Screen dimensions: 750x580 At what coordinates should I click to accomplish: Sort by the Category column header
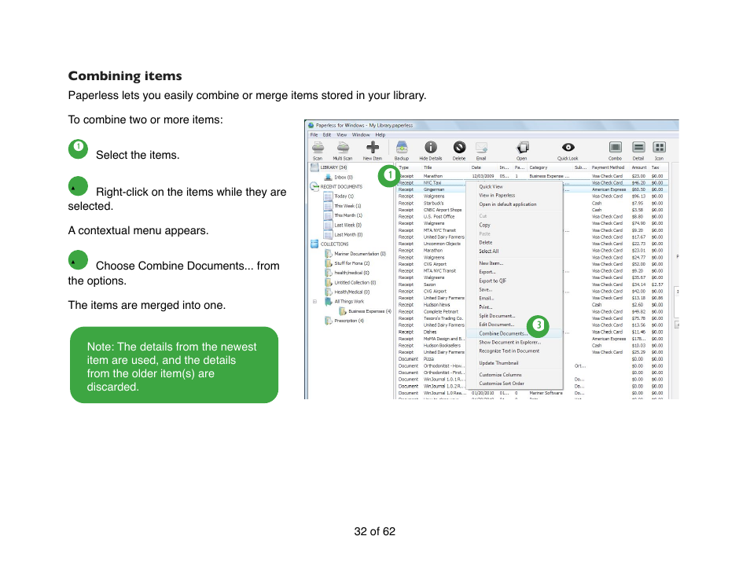[x=538, y=167]
